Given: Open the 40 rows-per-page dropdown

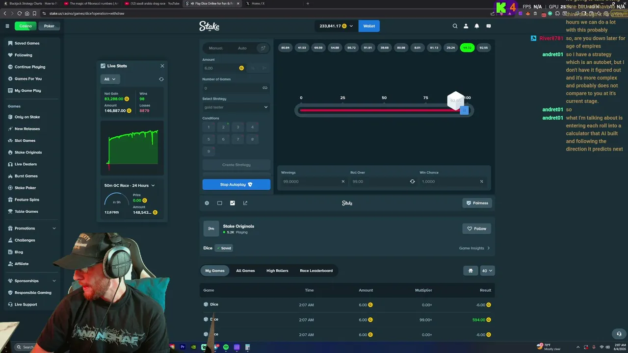Looking at the screenshot, I should 487,271.
